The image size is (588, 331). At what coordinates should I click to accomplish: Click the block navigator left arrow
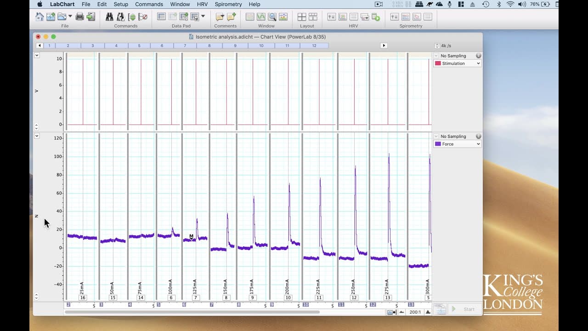tap(40, 46)
